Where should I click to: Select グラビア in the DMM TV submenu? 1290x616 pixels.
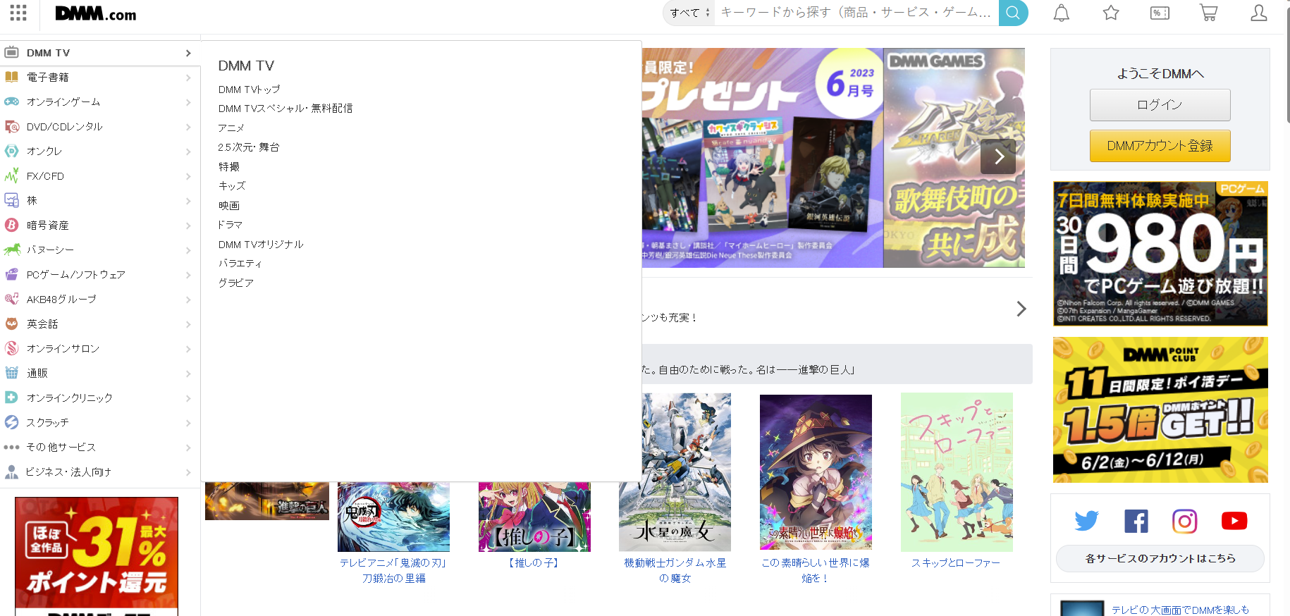[236, 283]
